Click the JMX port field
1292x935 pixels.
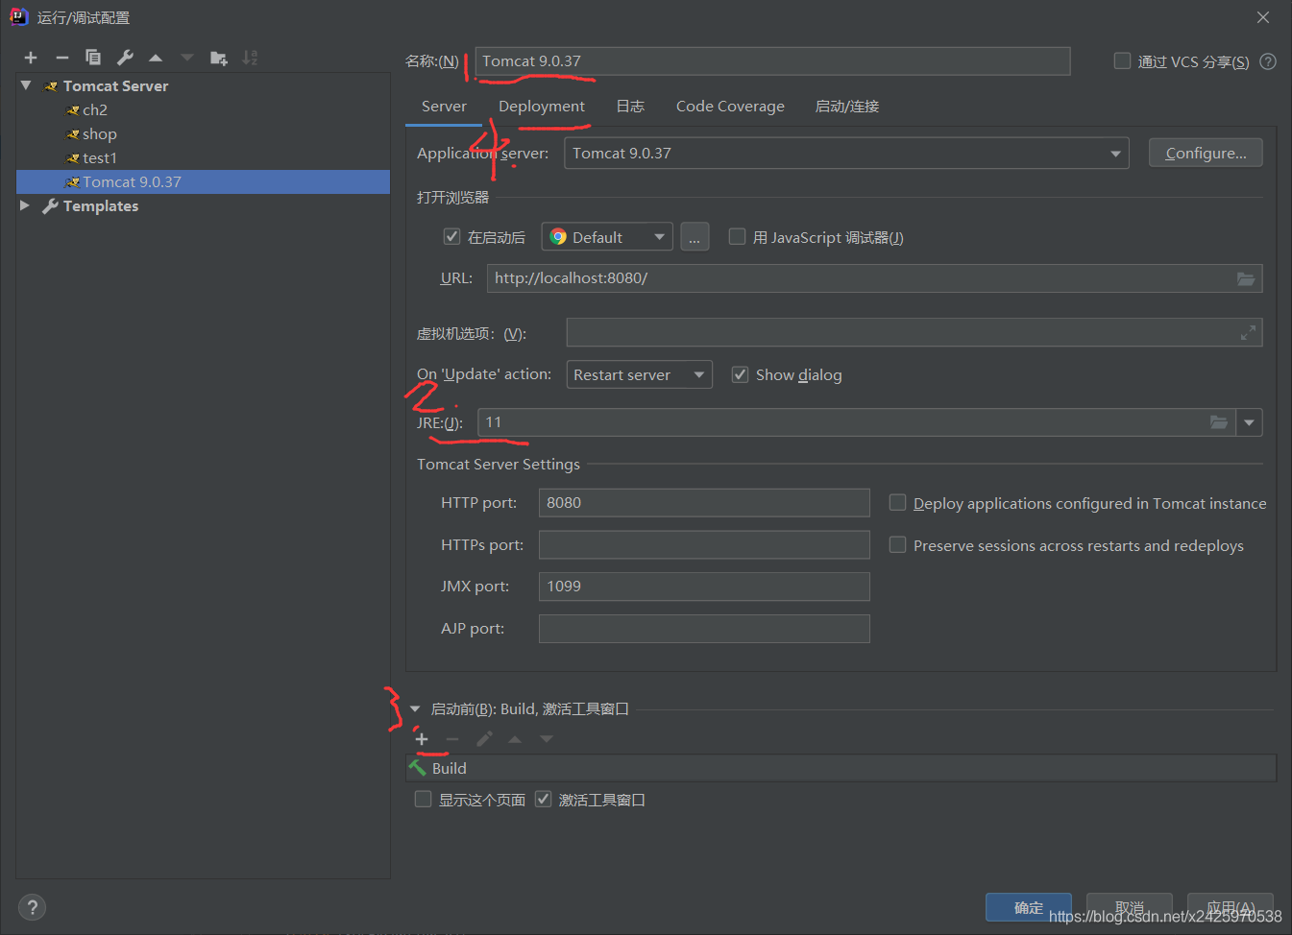704,587
